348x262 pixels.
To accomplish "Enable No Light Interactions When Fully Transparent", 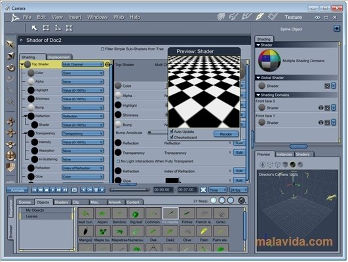I will click(x=118, y=161).
